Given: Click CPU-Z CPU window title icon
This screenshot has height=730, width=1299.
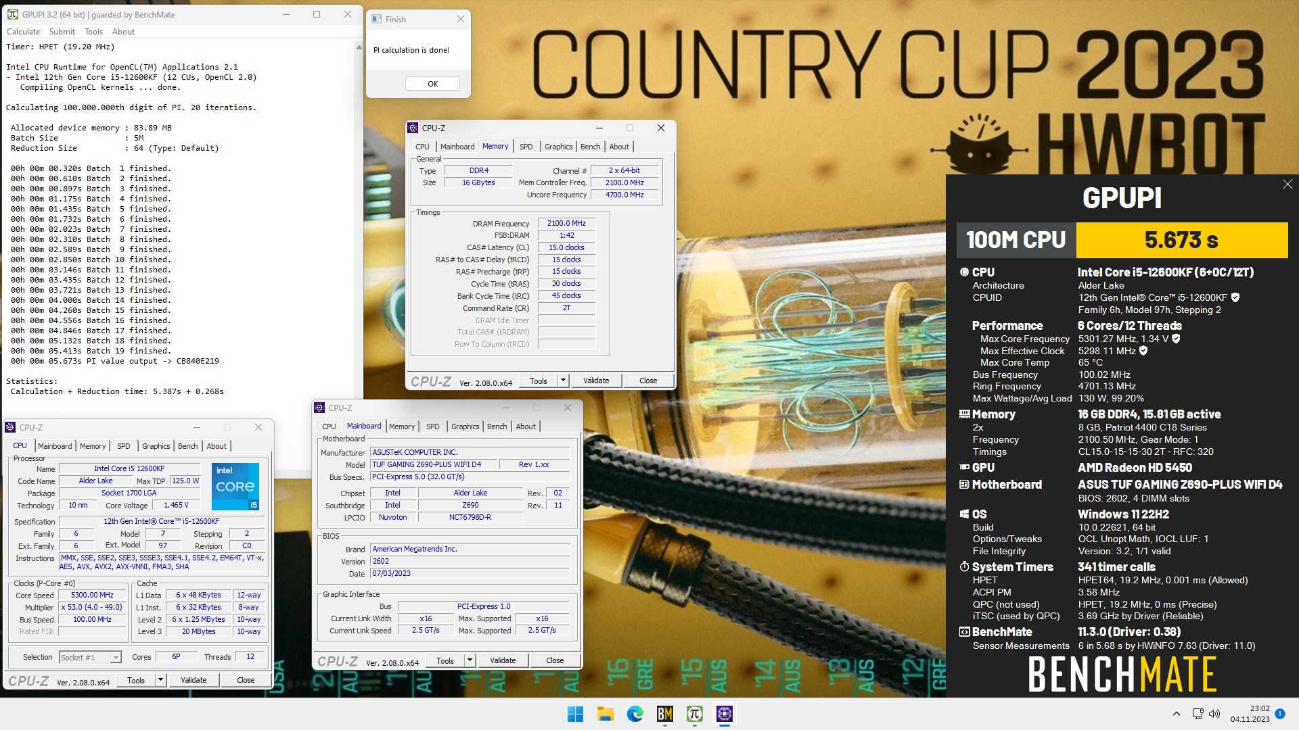Looking at the screenshot, I should (10, 427).
